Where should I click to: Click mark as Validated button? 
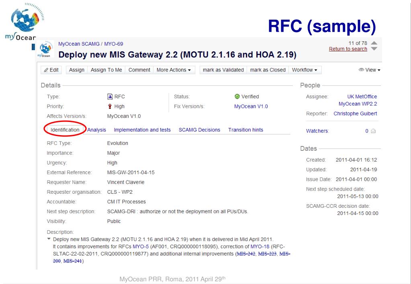(x=223, y=70)
